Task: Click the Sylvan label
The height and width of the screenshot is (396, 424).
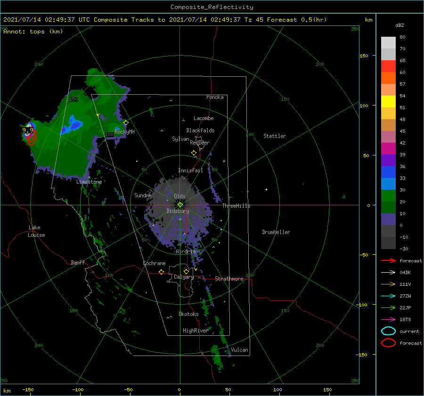Action: pyautogui.click(x=180, y=139)
